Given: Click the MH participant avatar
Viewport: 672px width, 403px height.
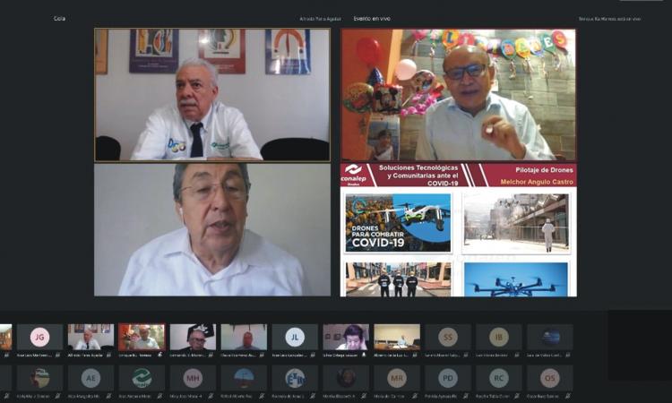Looking at the screenshot, I should pyautogui.click(x=193, y=378).
